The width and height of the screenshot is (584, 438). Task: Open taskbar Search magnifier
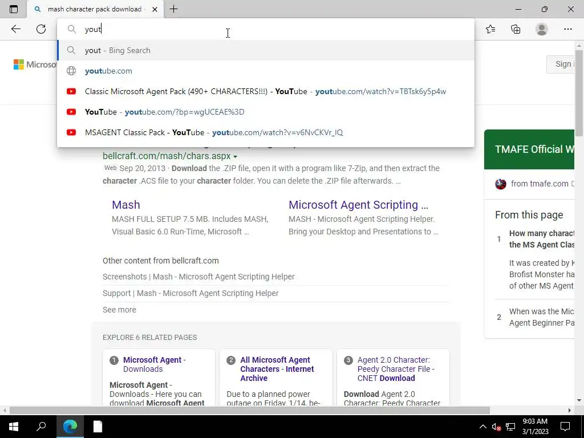click(41, 427)
